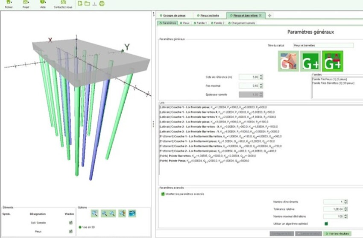Select the middle G+ module icon
Screen dimensions: 363x238
[310, 61]
